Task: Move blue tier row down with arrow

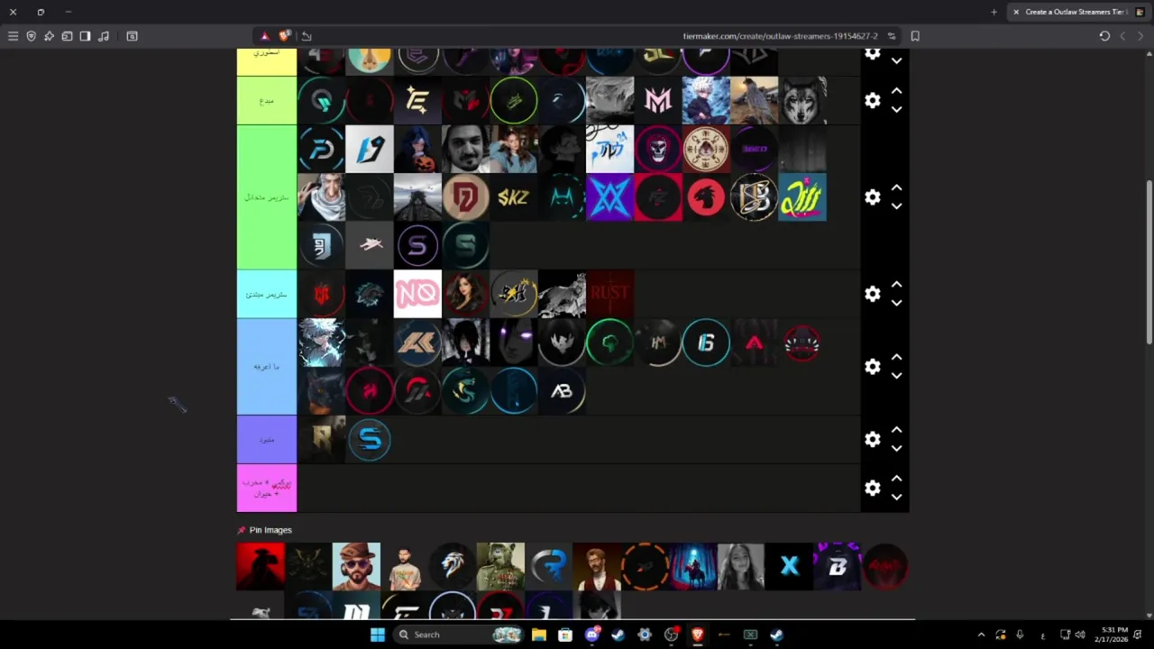Action: (896, 376)
